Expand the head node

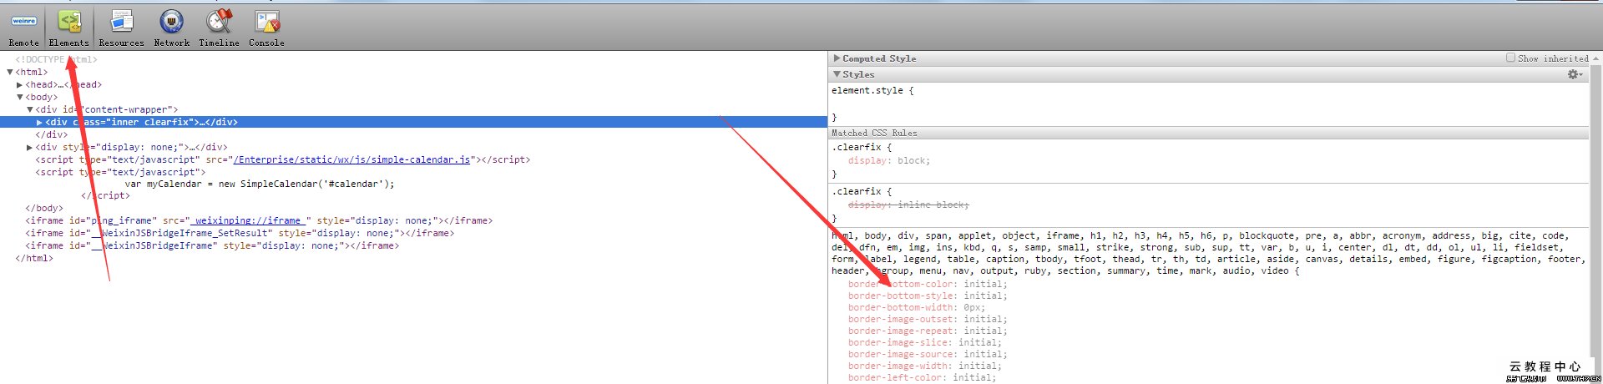[20, 85]
